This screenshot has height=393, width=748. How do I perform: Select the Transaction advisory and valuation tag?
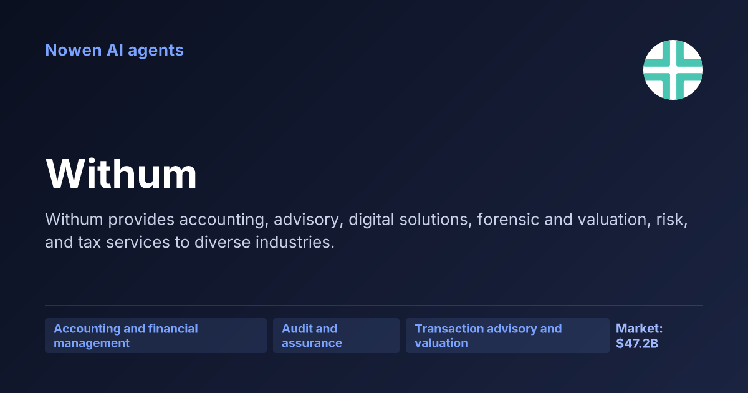[507, 336]
